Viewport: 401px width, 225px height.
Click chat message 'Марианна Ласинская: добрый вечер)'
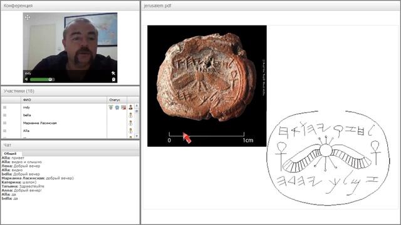tap(38, 178)
